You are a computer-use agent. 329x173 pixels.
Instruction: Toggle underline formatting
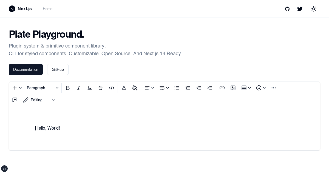coord(90,88)
